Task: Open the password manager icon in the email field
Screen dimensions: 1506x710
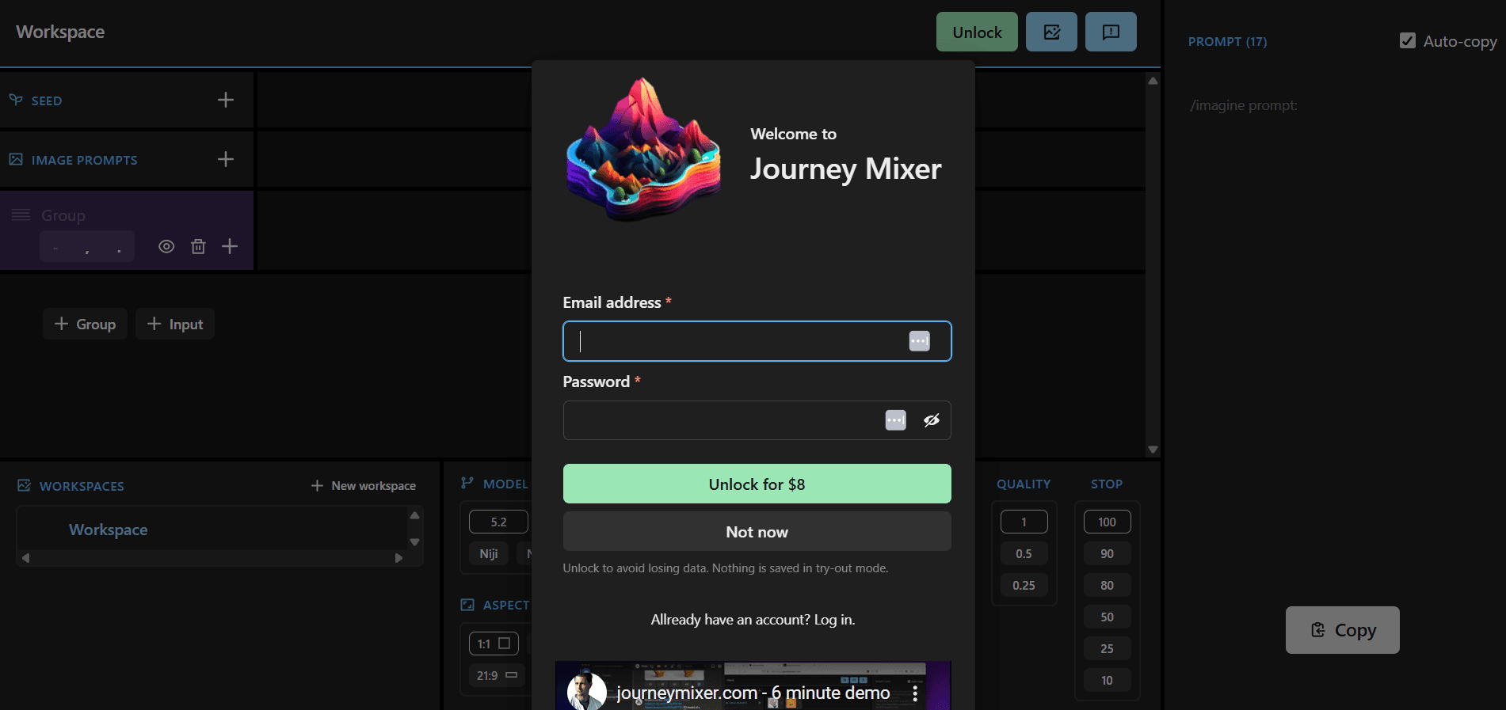Action: [x=919, y=341]
